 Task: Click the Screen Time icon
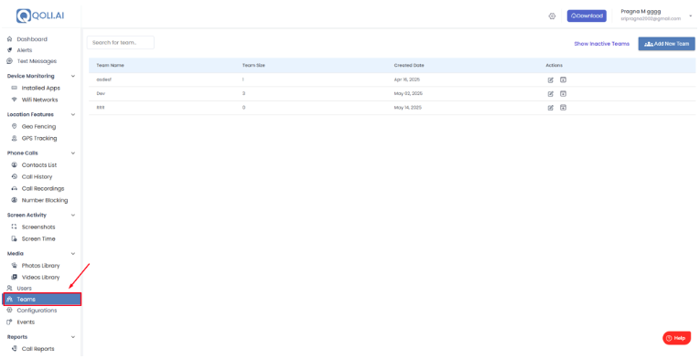[x=15, y=238]
